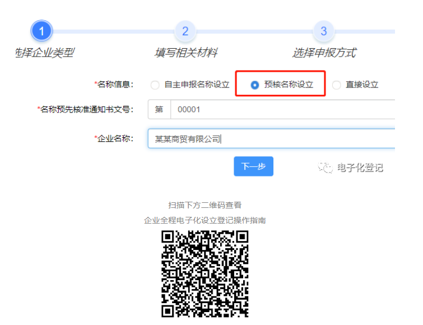Click 扫描下方二维码查看 text
The width and height of the screenshot is (423, 325).
204,205
